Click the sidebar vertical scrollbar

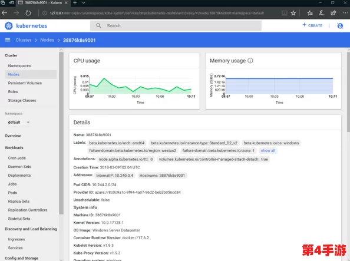pos(61,133)
